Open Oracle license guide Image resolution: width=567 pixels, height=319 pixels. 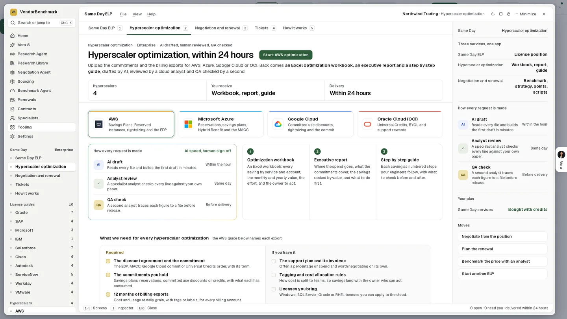(x=41, y=213)
